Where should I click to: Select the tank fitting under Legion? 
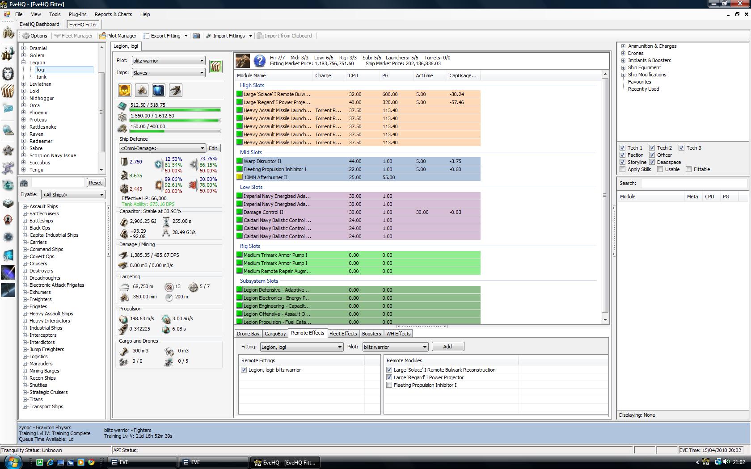[x=42, y=77]
